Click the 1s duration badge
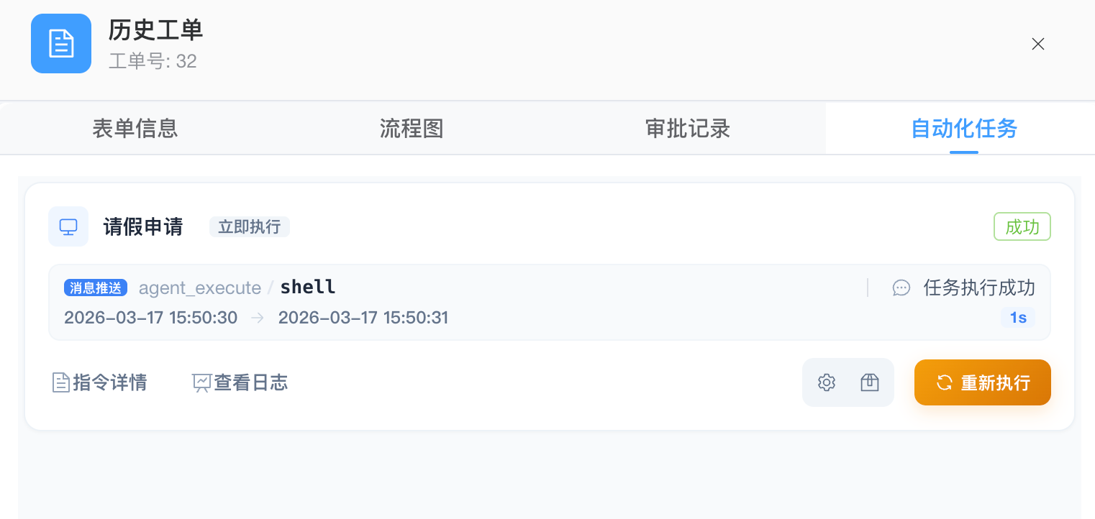 [x=1017, y=317]
